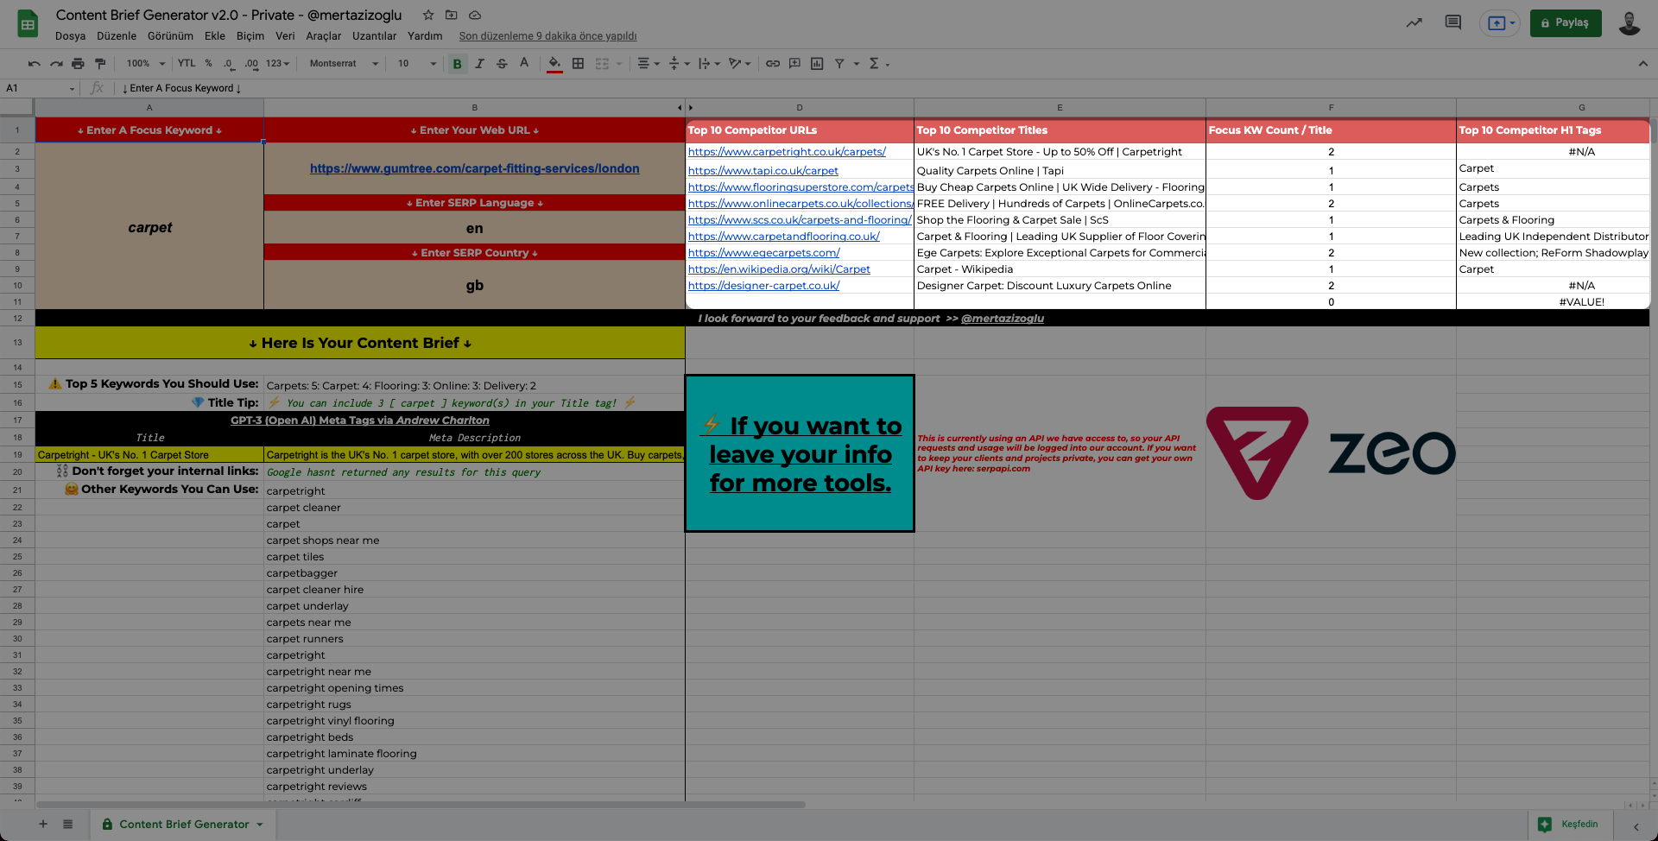Toggle bold formatting

(x=458, y=64)
